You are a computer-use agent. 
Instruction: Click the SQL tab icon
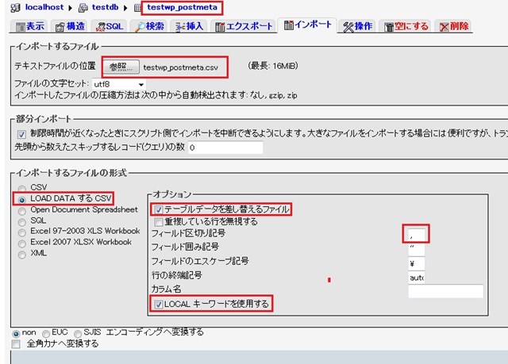pyautogui.click(x=101, y=26)
